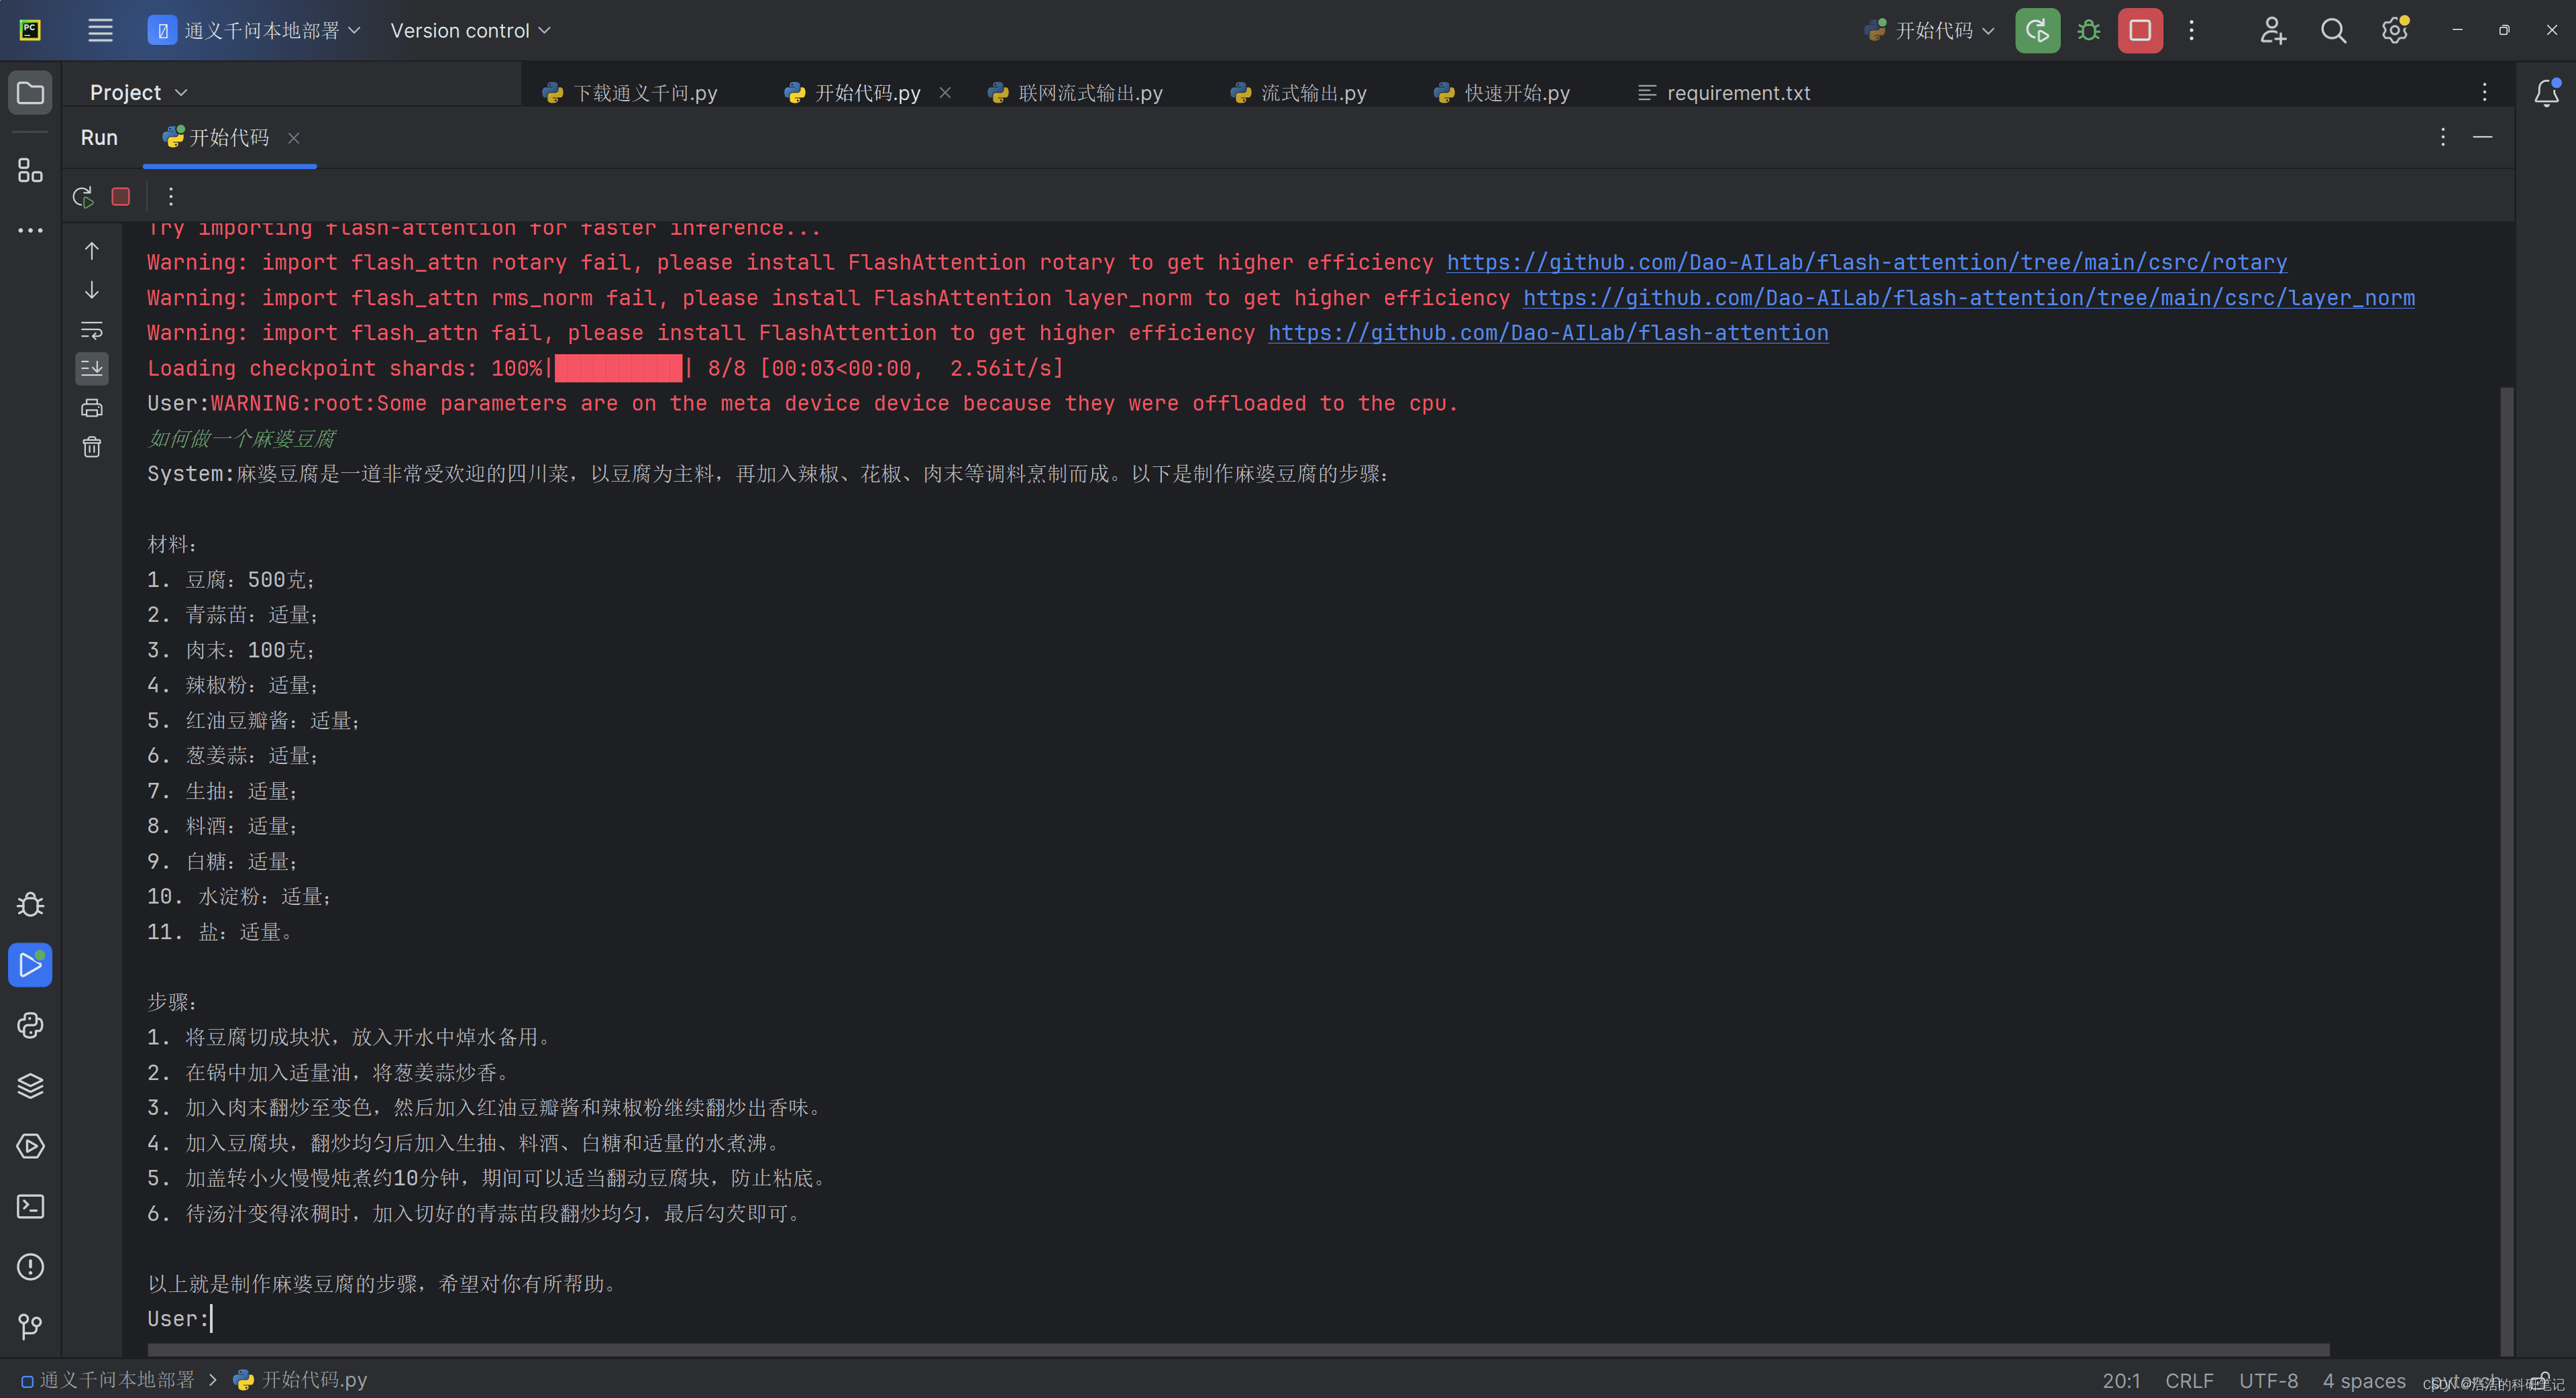Open 开始代码 run configuration dropdown
The height and width of the screenshot is (1398, 2576).
[x=1930, y=30]
